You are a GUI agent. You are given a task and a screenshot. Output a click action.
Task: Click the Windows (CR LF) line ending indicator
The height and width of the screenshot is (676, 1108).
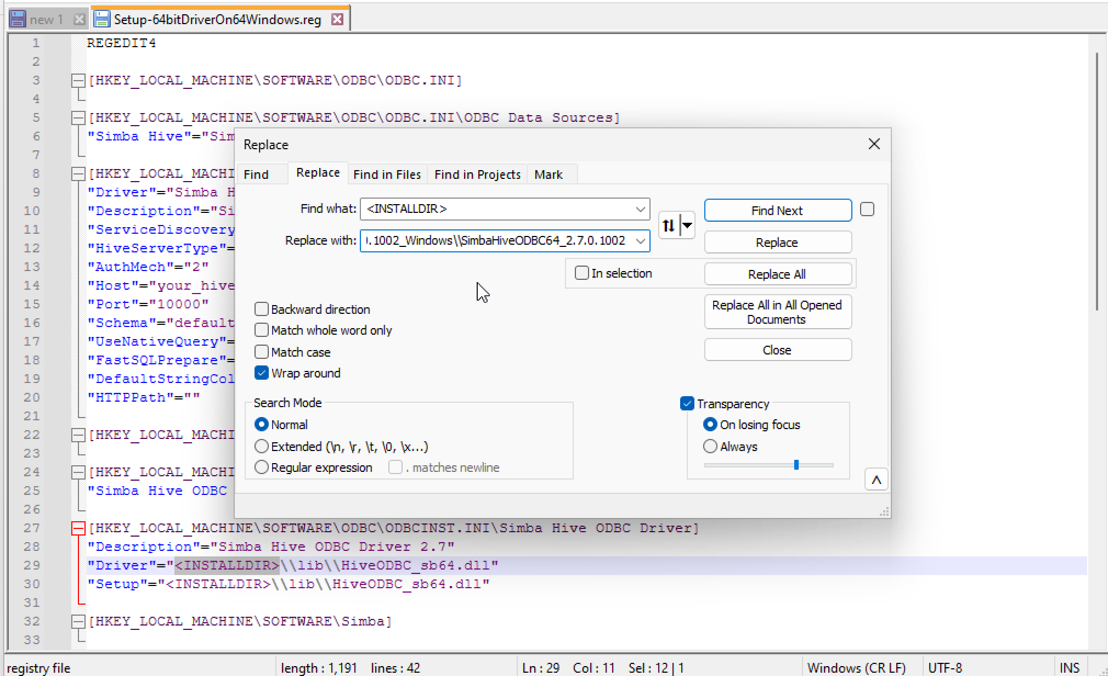(856, 668)
